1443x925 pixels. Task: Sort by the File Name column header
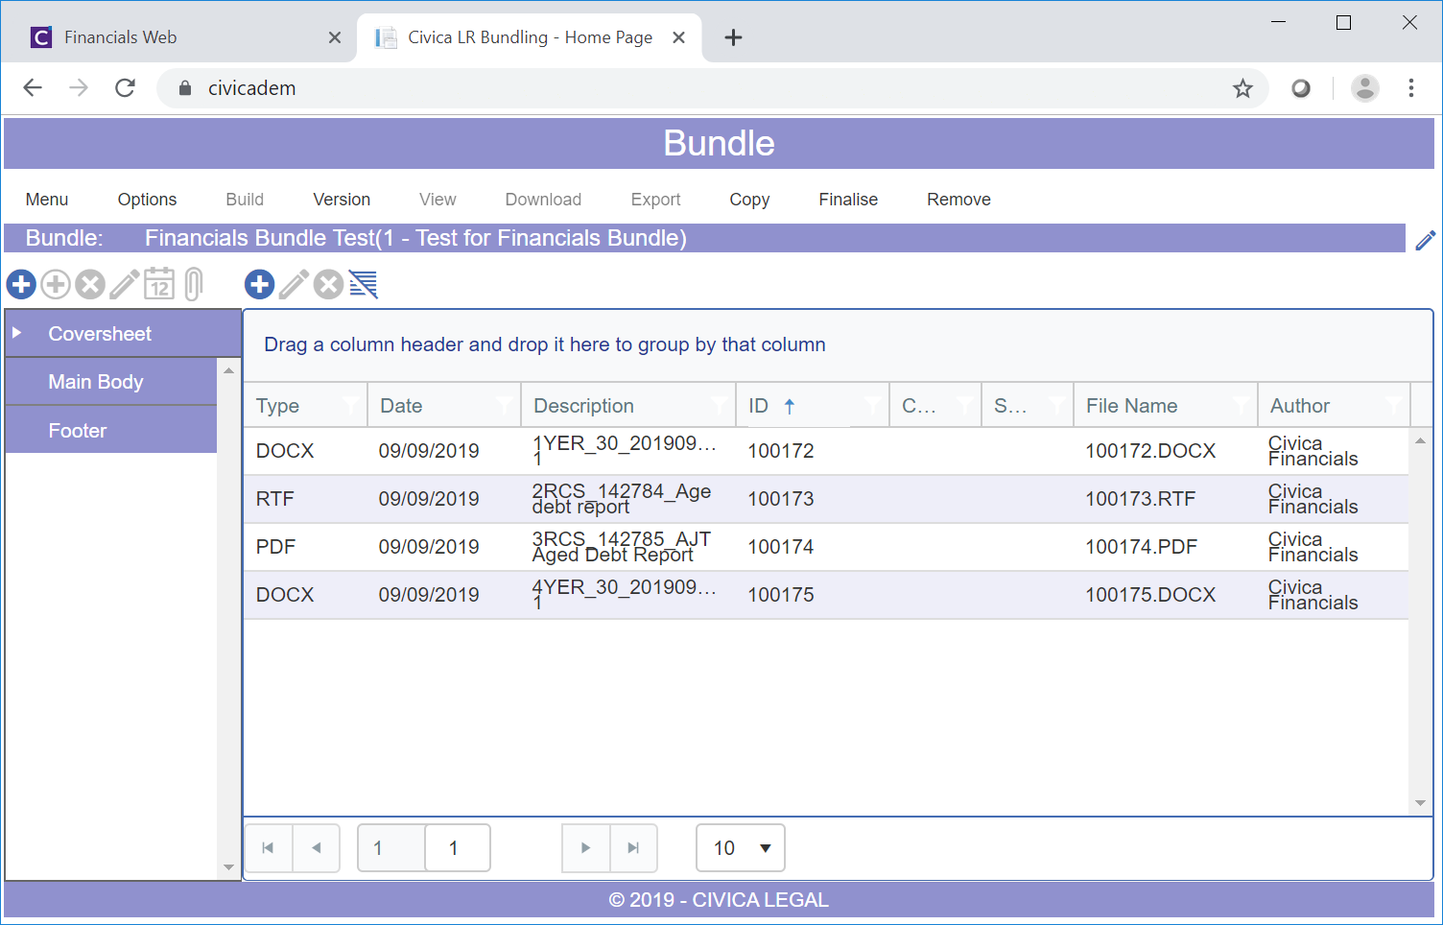point(1132,406)
